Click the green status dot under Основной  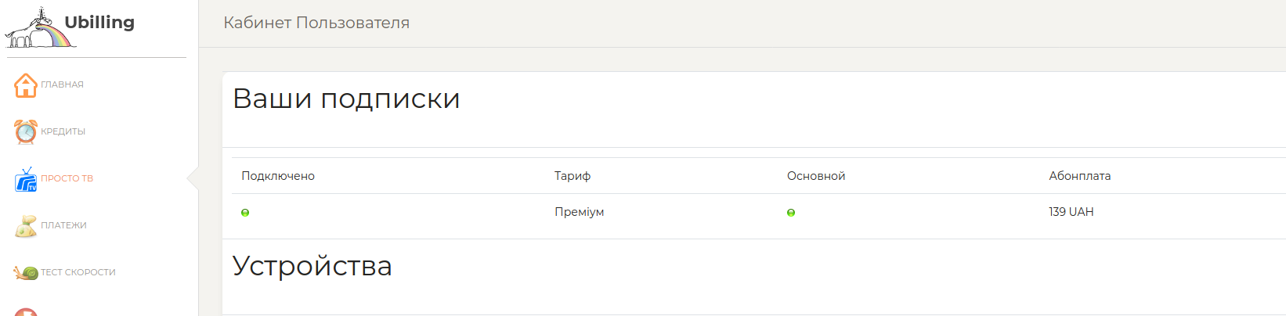tap(791, 213)
